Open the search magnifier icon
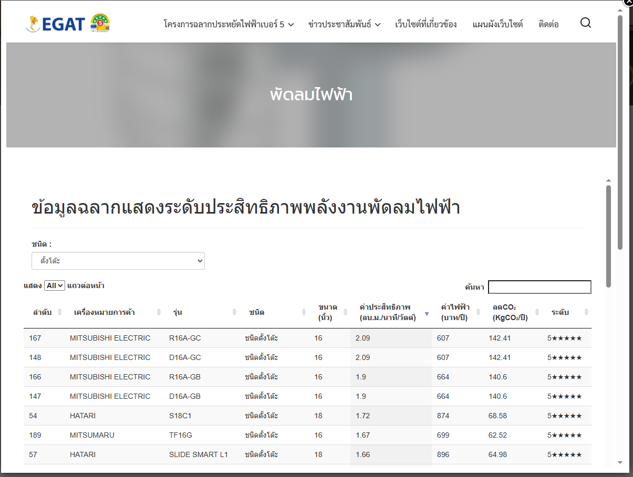Viewport: 633px width, 477px height. [586, 23]
